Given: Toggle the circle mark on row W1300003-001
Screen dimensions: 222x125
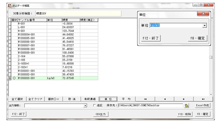Looking at the screenshot, I should [14, 78].
